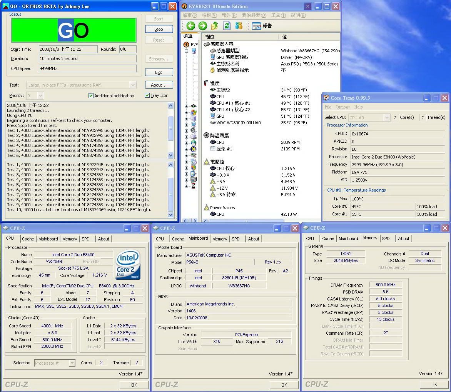Switch to the SPD tab in Memory CPU-Z
Image resolution: width=451 pixels, height=392 pixels.
pos(386,239)
